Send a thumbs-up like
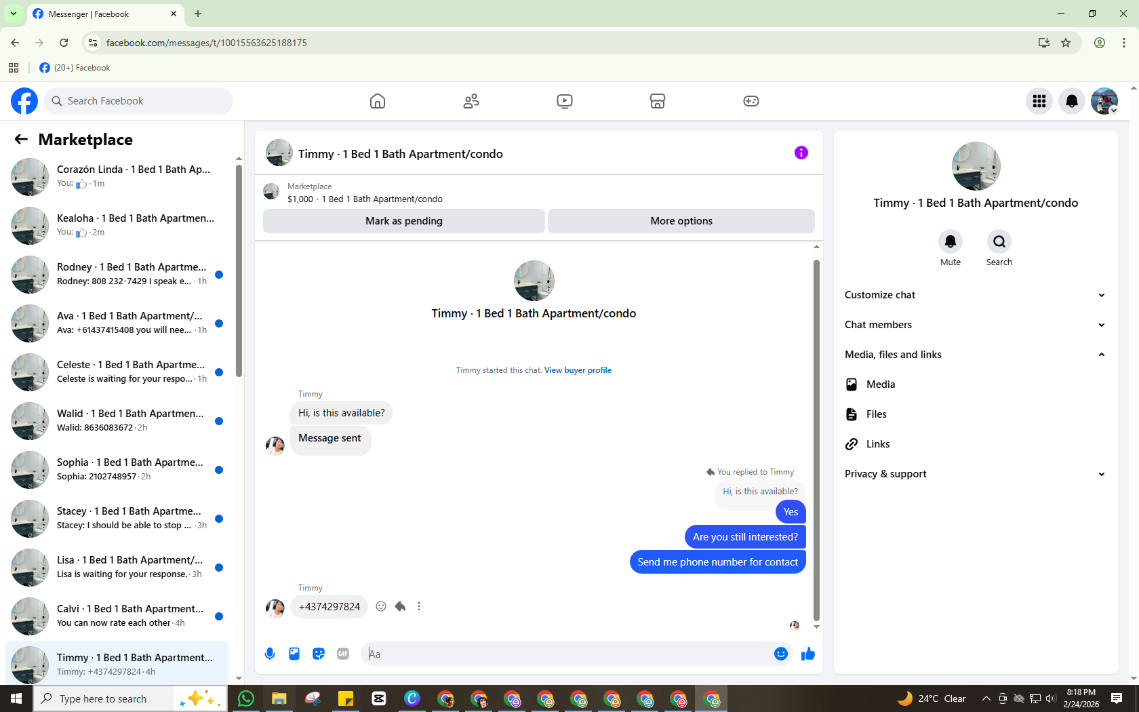This screenshot has width=1139, height=712. click(x=808, y=654)
